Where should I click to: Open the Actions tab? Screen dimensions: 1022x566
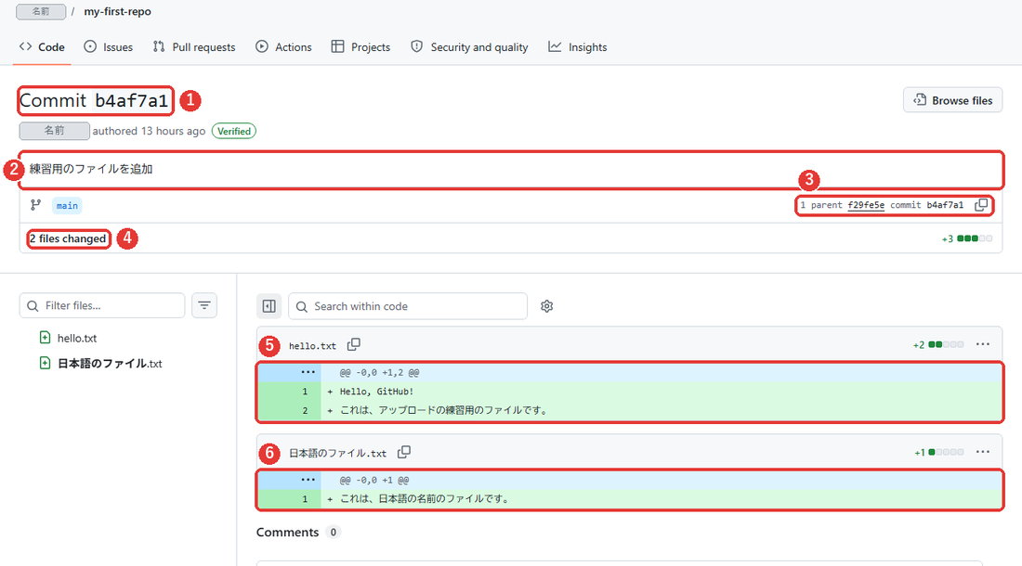point(283,46)
